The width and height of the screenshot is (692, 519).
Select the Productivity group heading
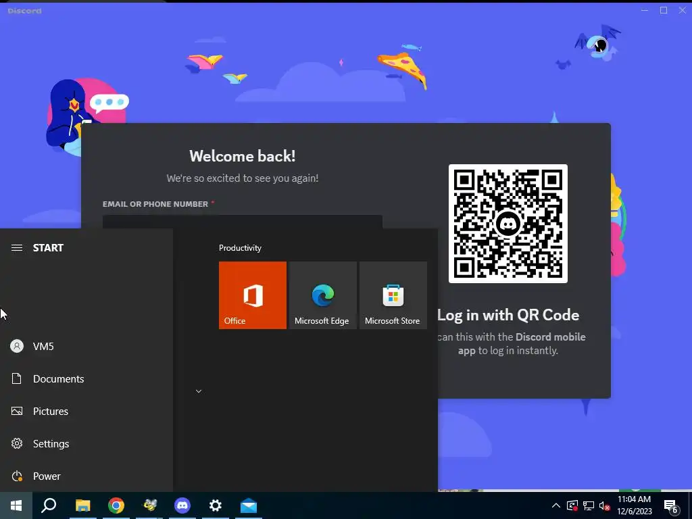coord(240,247)
